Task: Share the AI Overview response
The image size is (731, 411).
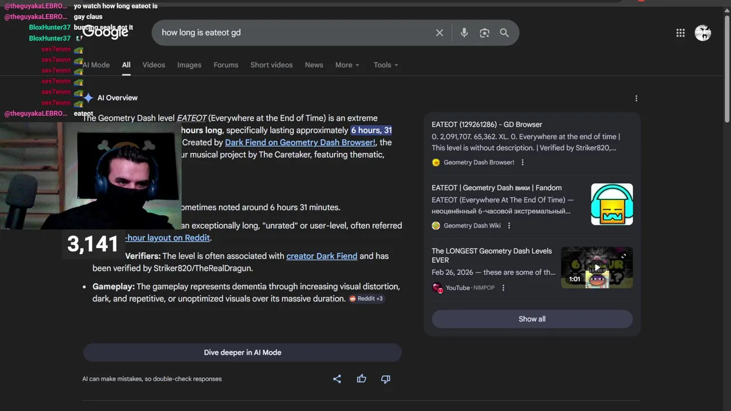Action: pos(337,378)
